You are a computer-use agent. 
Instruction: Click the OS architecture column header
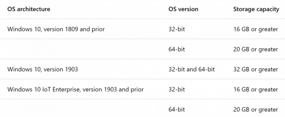pyautogui.click(x=29, y=9)
